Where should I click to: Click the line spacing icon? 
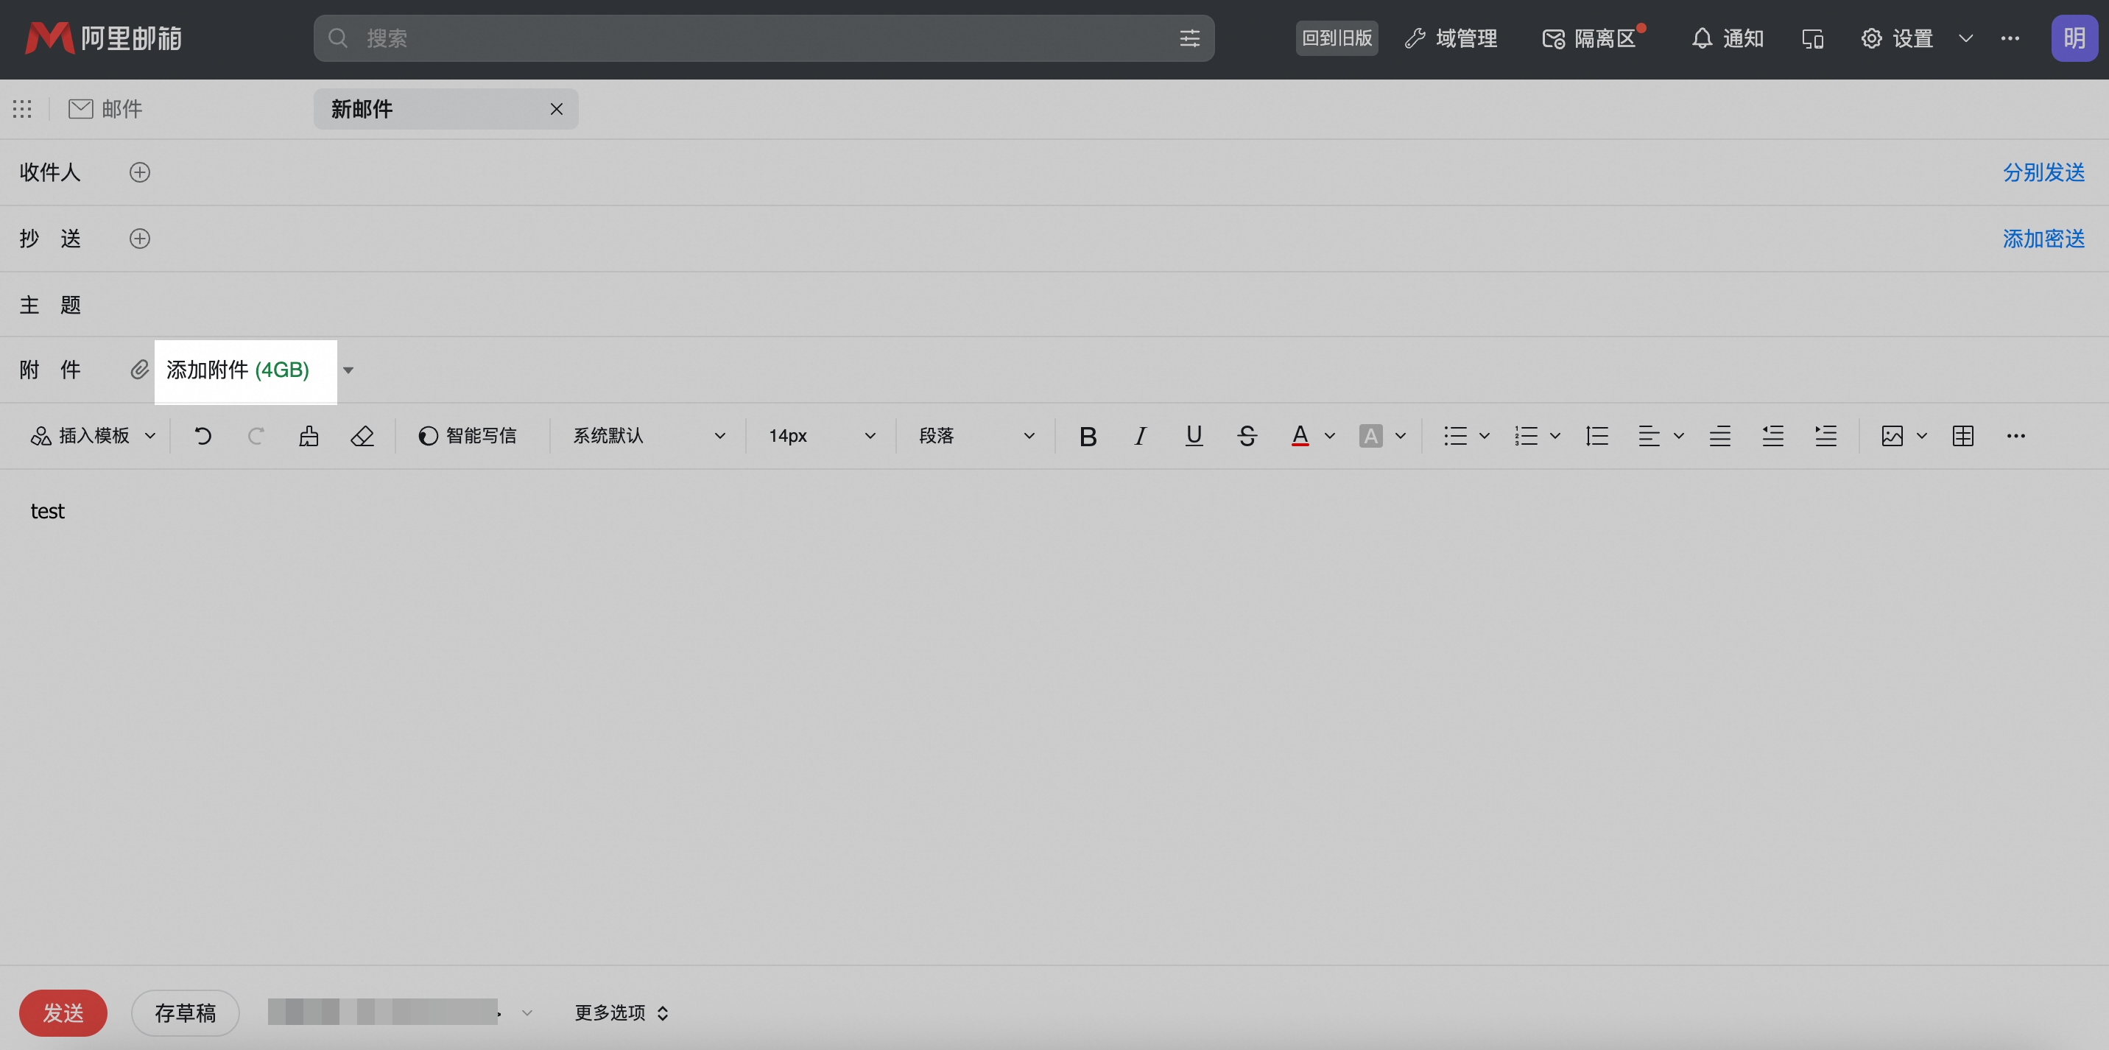coord(1596,436)
